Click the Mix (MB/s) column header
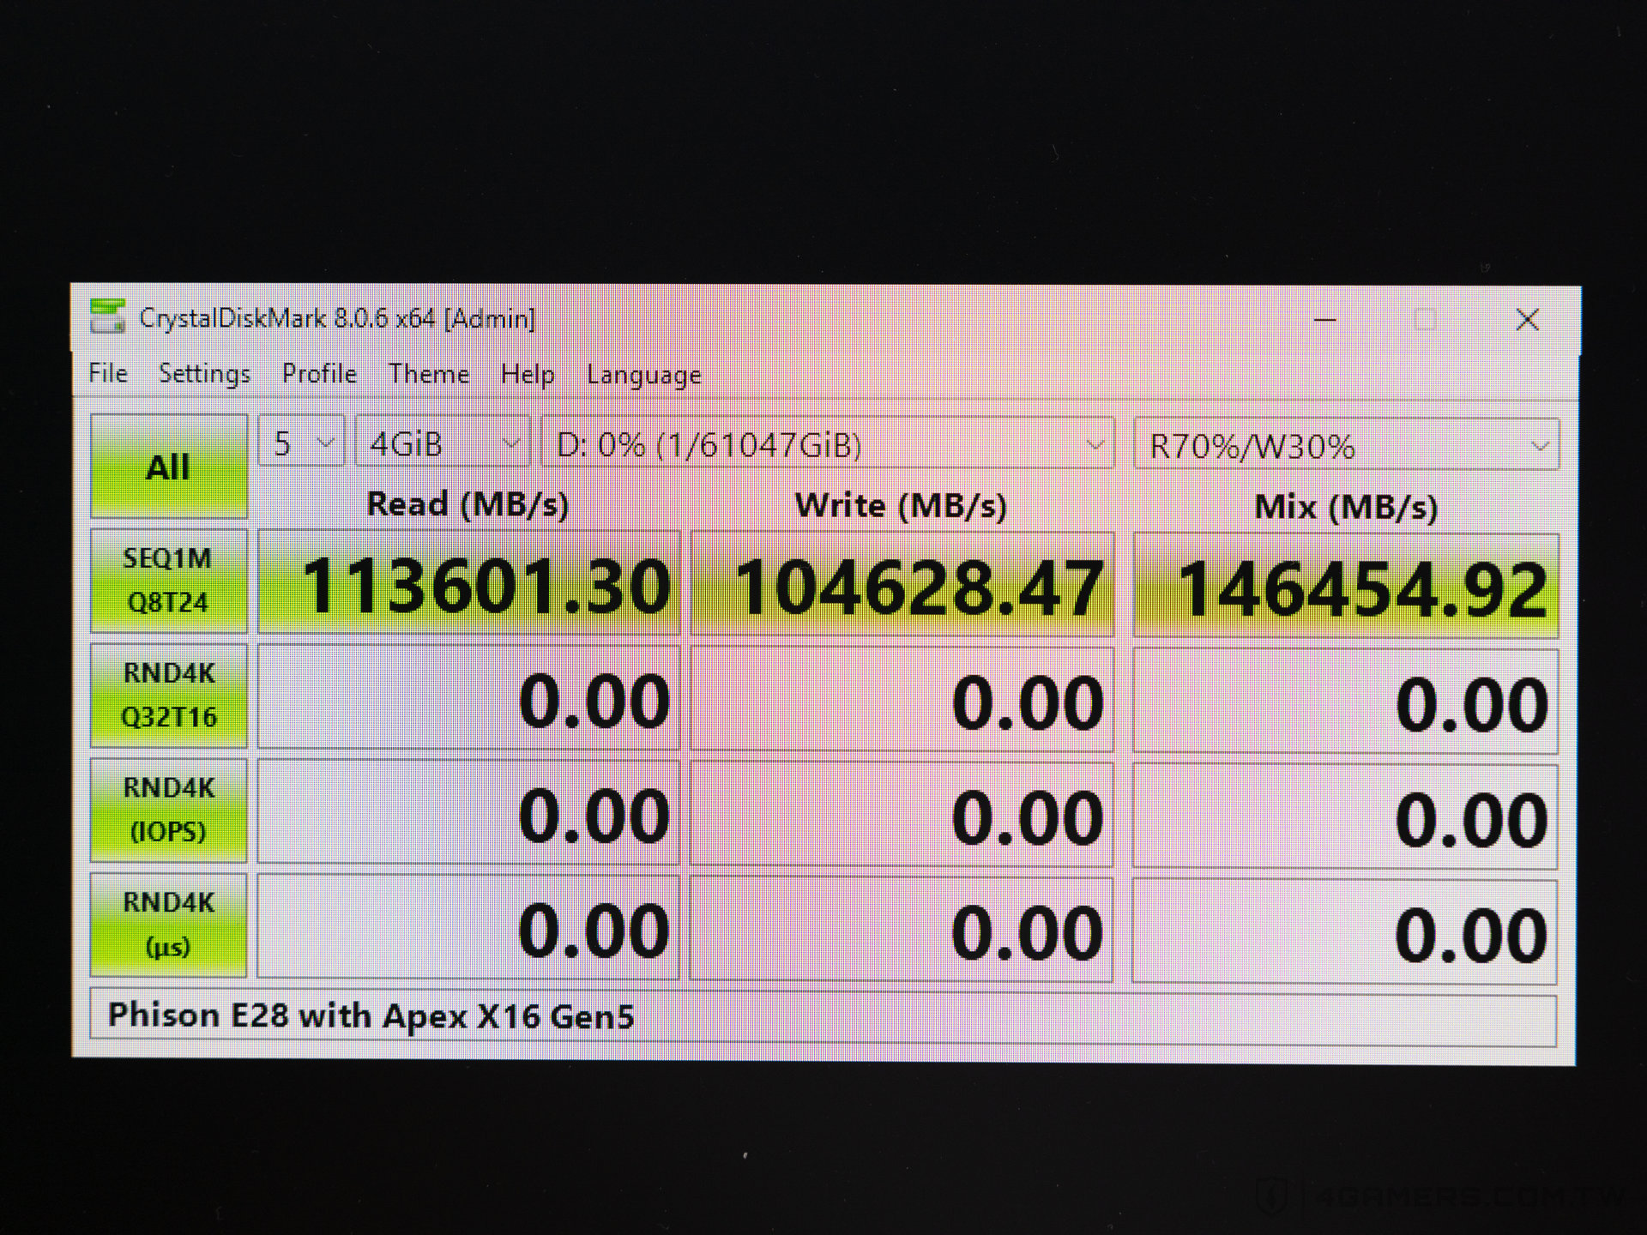 pos(1346,508)
